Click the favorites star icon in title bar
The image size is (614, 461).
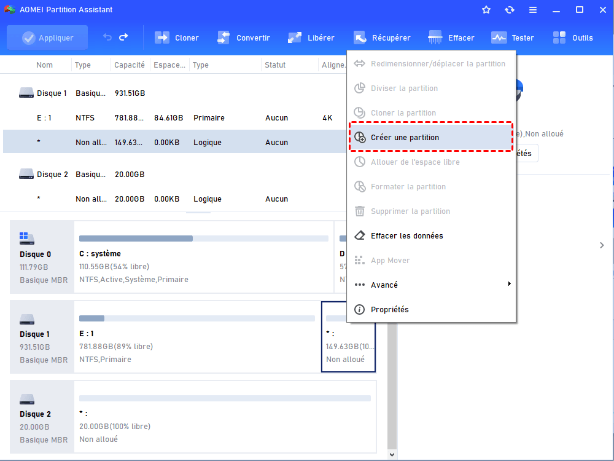(x=486, y=10)
